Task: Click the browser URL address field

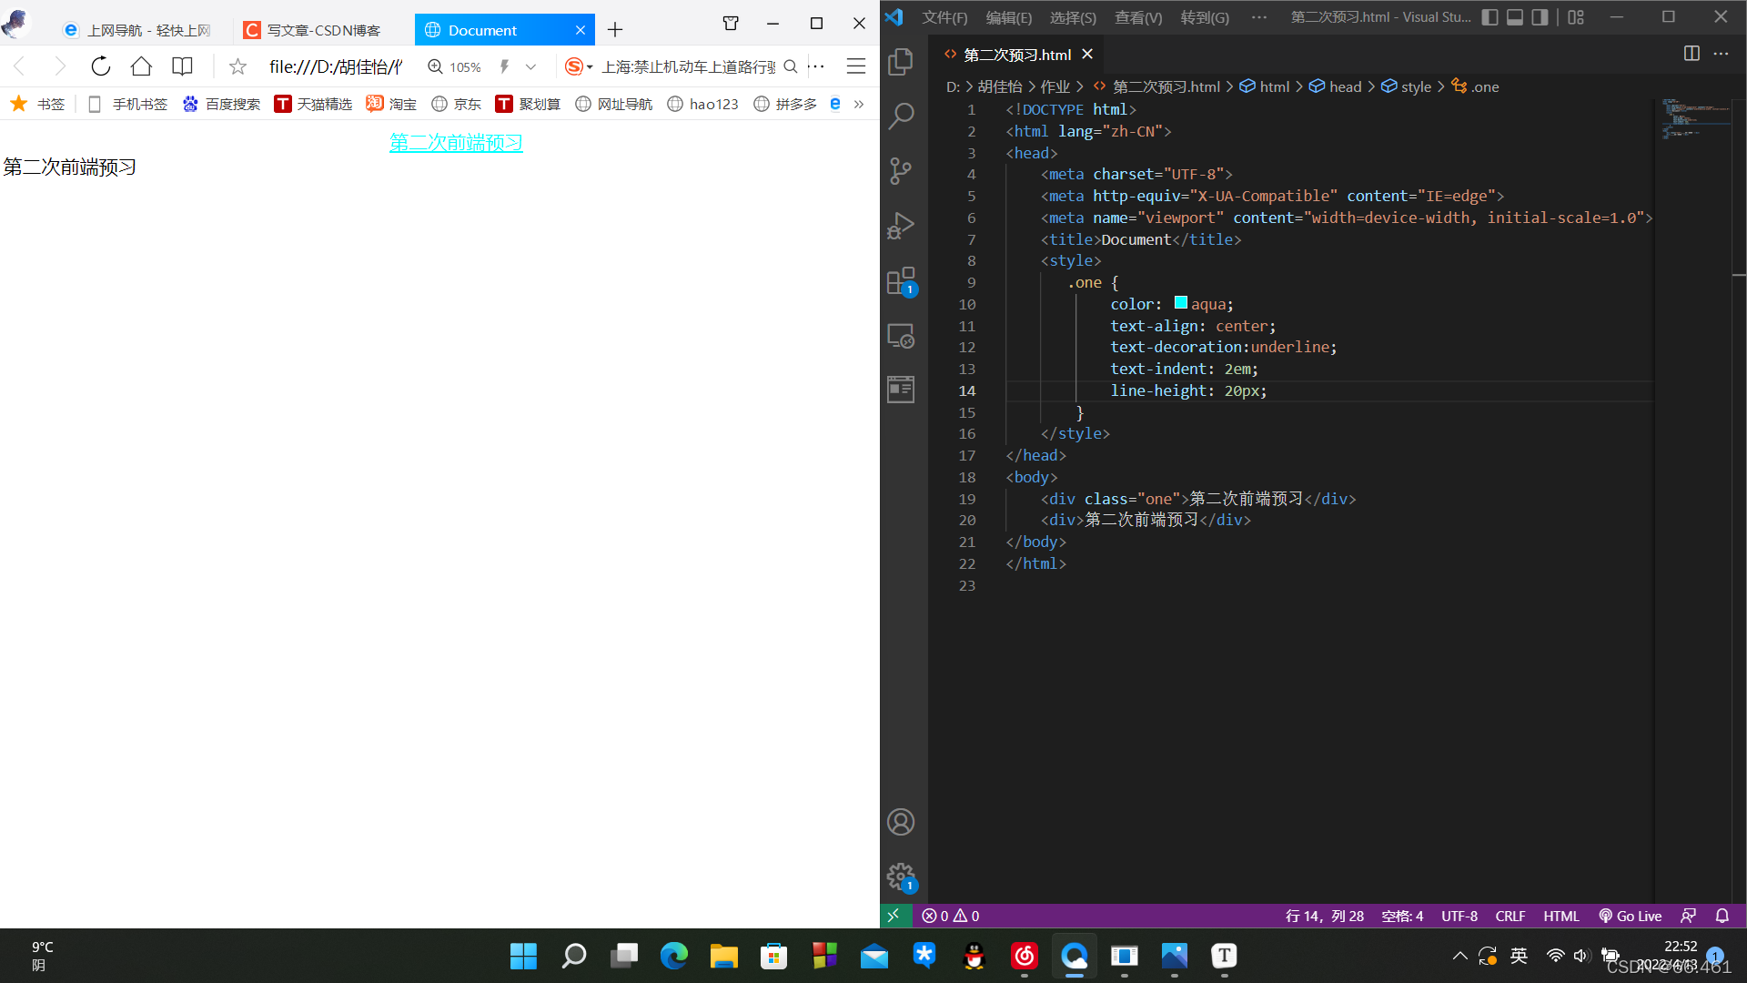Action: coord(335,66)
